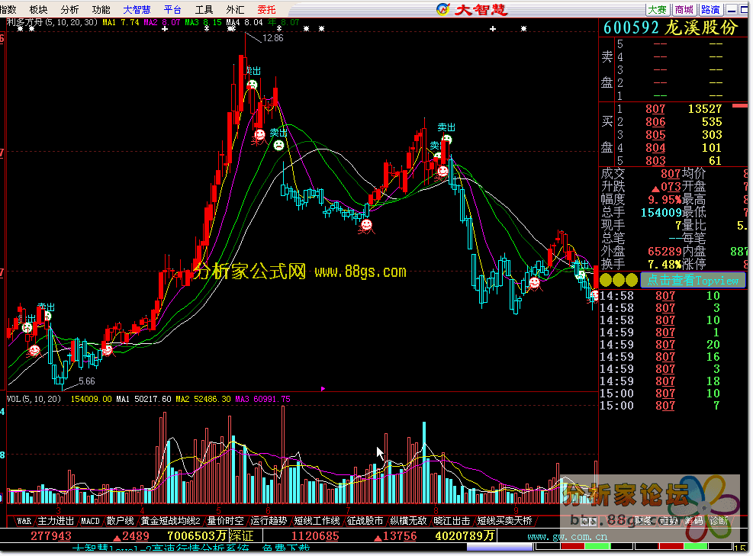Open the 工具 menu
Screen dimensions: 753x556
204,10
